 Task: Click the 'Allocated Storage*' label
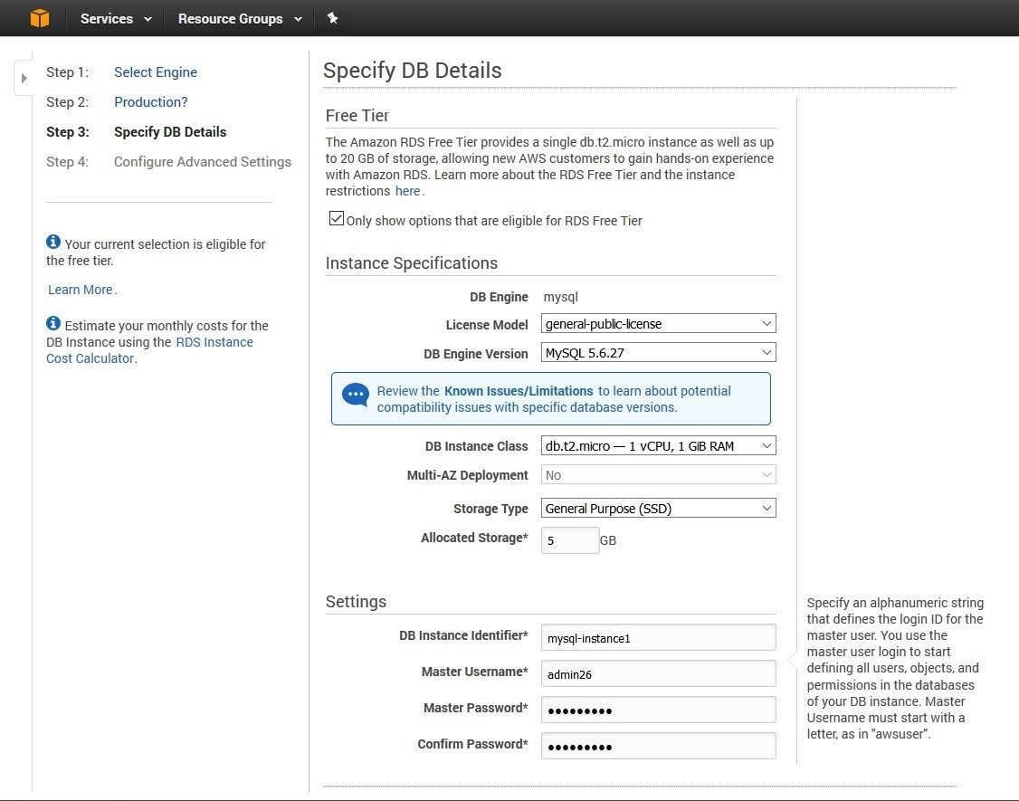[x=474, y=538]
